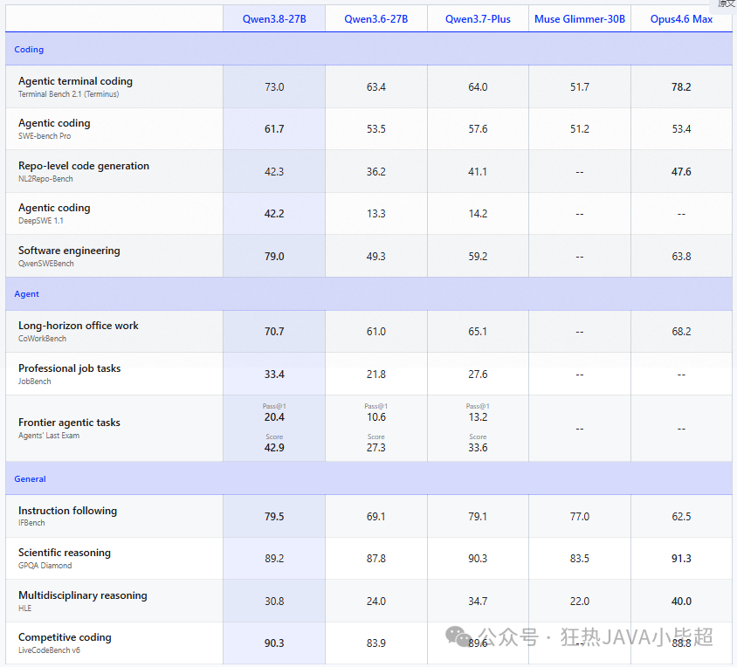Screen dimensions: 737x667
Task: Select the 68.2 CoWorkBench score
Action: point(681,332)
